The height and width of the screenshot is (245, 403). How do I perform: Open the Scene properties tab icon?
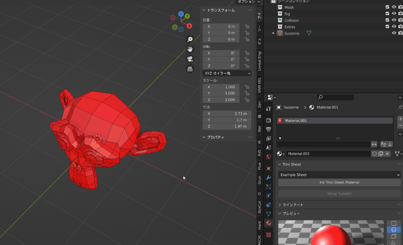268,147
